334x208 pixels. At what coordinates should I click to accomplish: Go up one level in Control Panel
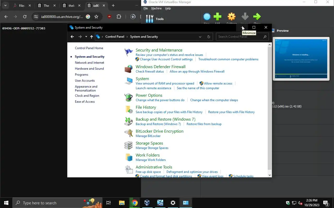click(x=92, y=37)
